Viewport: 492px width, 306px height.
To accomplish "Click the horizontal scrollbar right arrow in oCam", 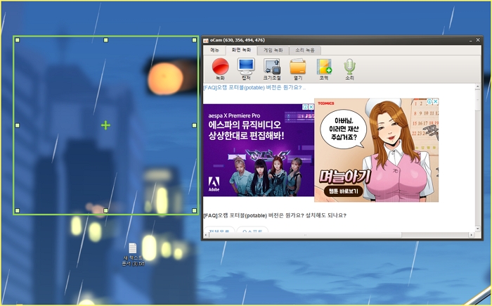I will point(472,235).
